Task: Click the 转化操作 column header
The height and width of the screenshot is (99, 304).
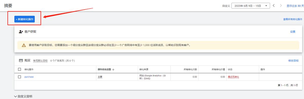Action: (x=29, y=69)
